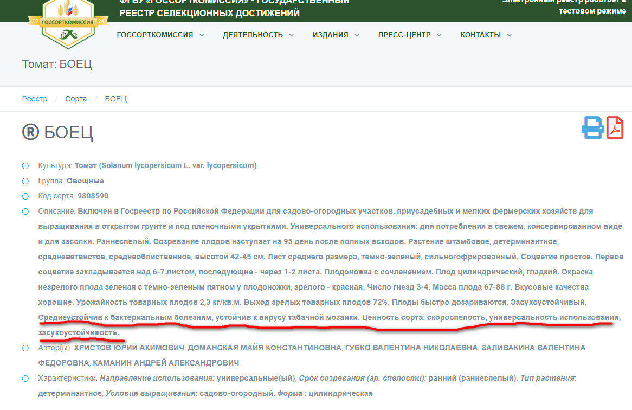Viewport: 632px width, 410px height.
Task: Click the header title РЕЕСТР СЕЛЕКЦИОННЫХ ДОСТИЖЕНИЙ
Action: (209, 13)
